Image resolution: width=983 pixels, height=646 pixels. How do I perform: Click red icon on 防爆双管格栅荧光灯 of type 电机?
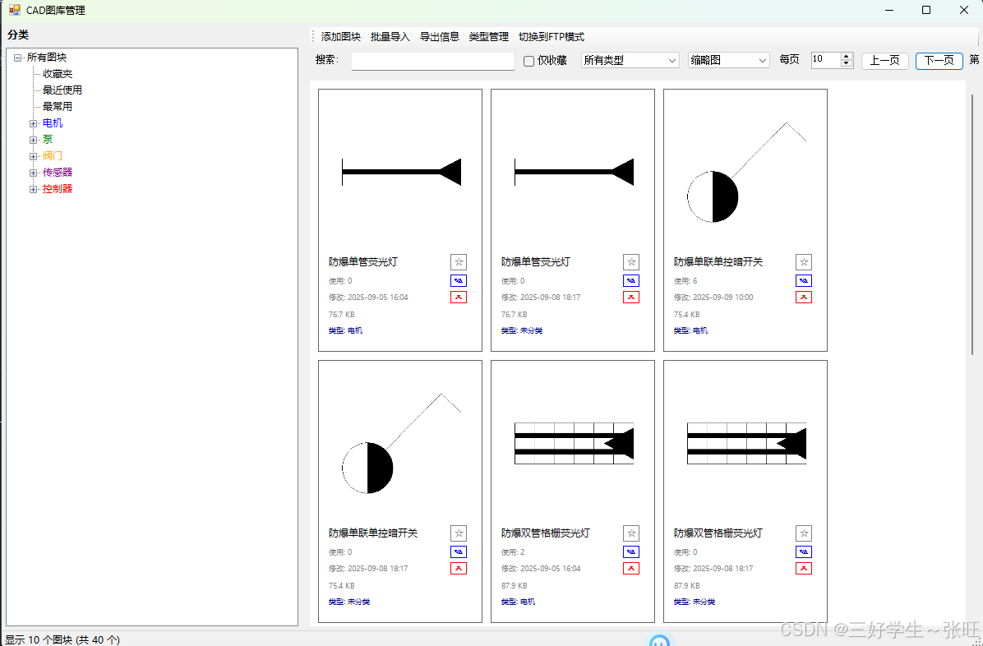(x=631, y=568)
